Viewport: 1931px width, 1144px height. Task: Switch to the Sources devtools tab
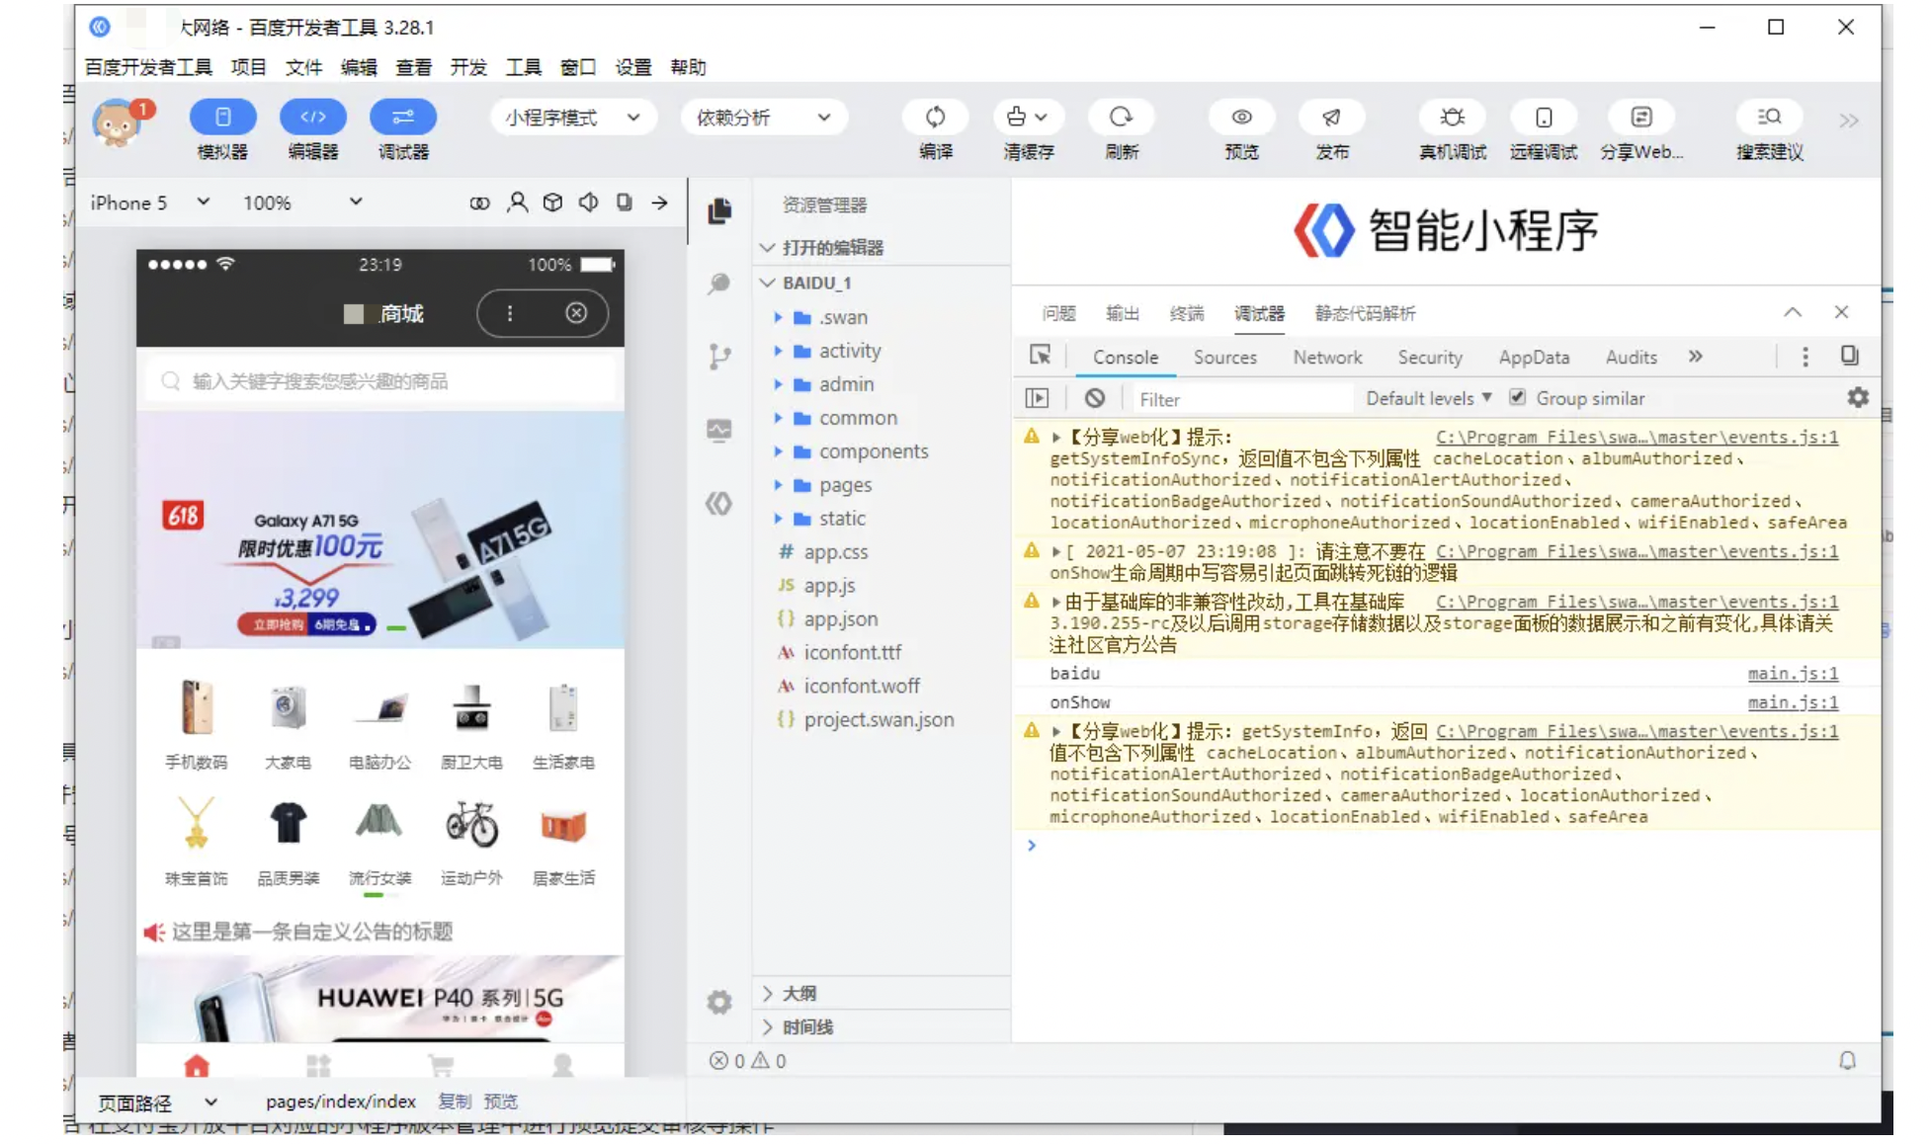click(x=1224, y=358)
